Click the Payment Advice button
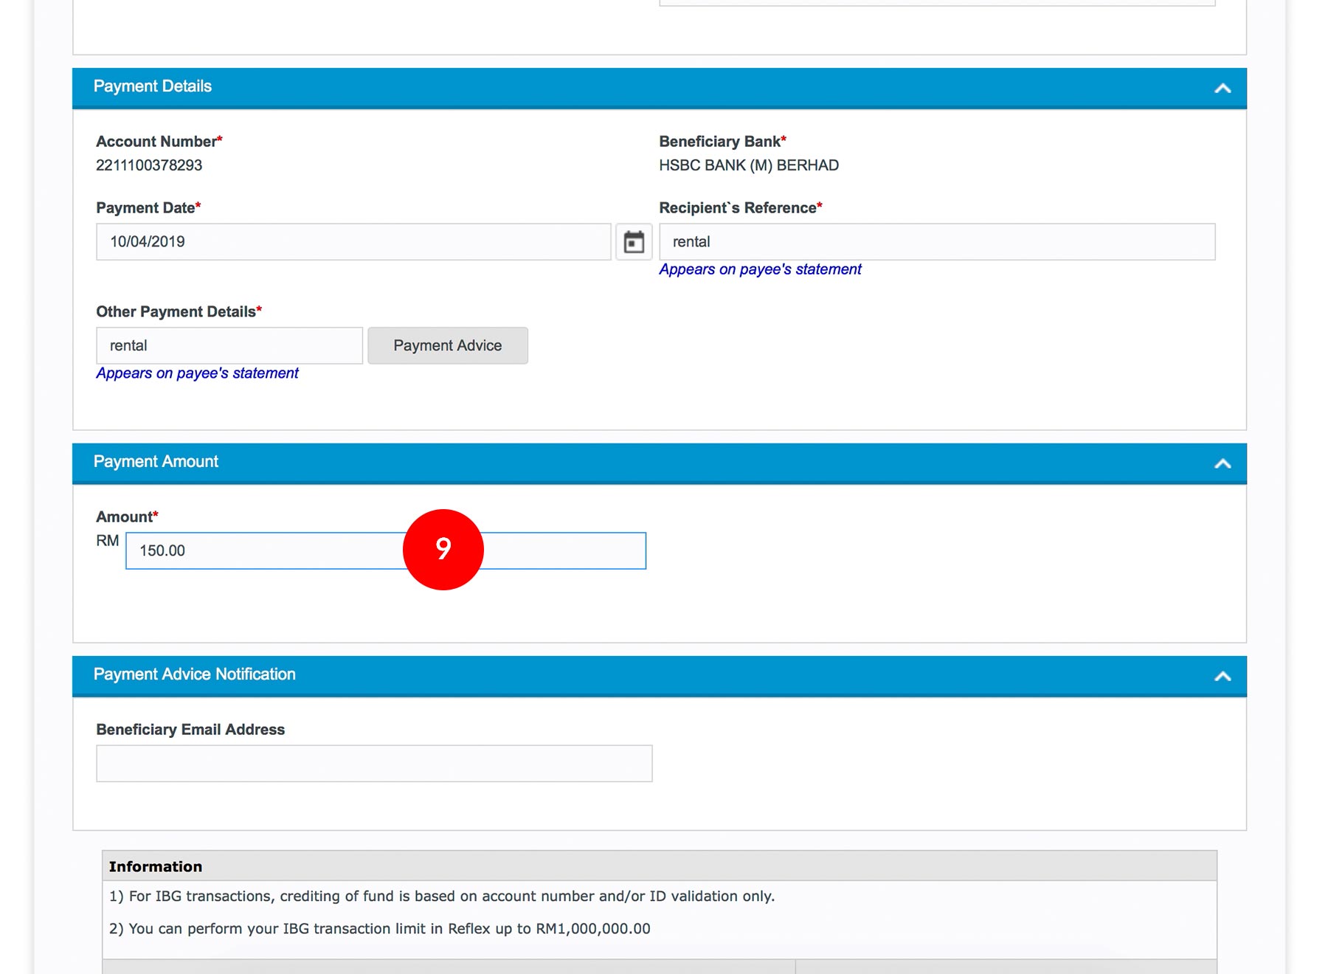 [447, 345]
